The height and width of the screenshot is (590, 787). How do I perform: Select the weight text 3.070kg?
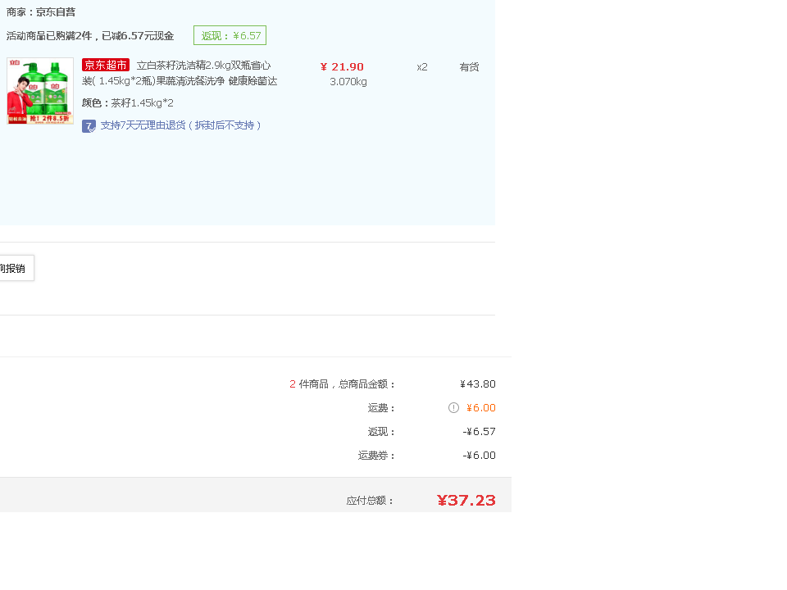click(348, 82)
